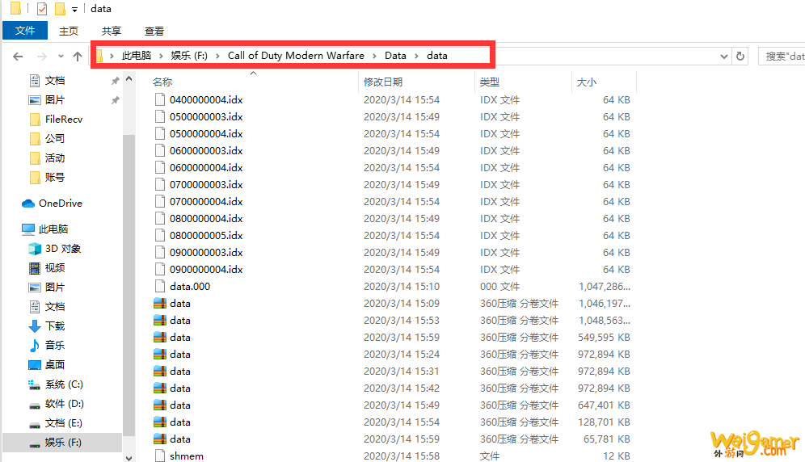Select data archive sized 128,701 KB
This screenshot has height=462, width=805.
pos(179,422)
